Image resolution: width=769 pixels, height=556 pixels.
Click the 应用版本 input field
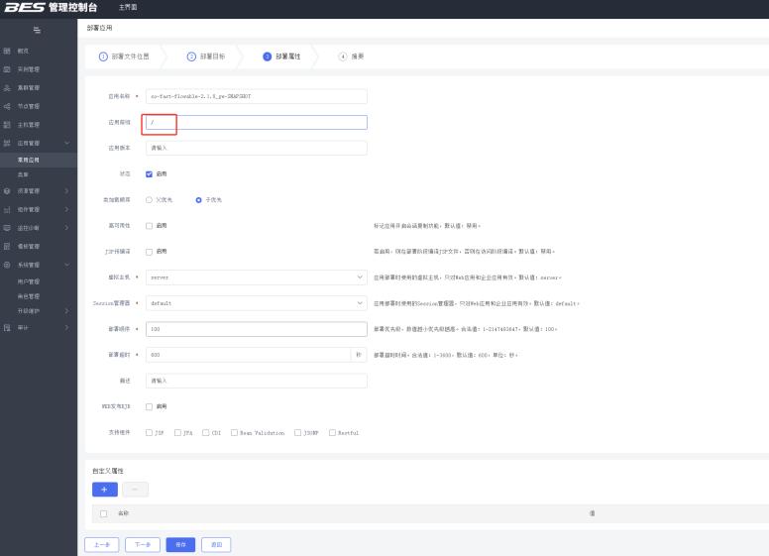(256, 148)
